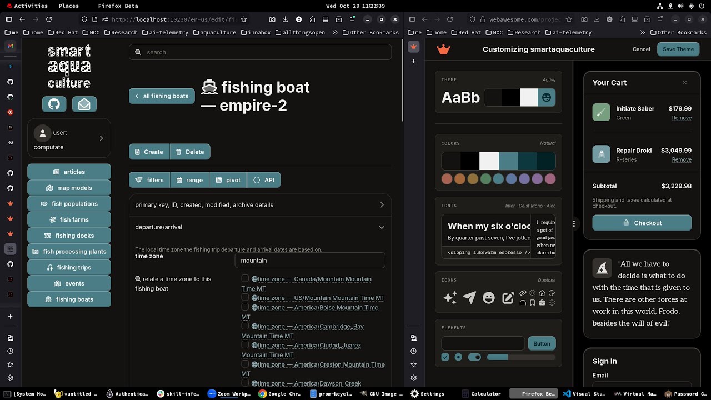This screenshot has height=400, width=711.
Task: Flip the sample switch in Elements panel
Action: (x=474, y=357)
